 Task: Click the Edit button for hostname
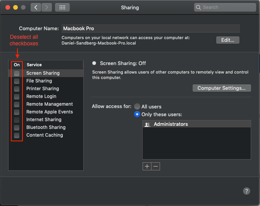[228, 40]
